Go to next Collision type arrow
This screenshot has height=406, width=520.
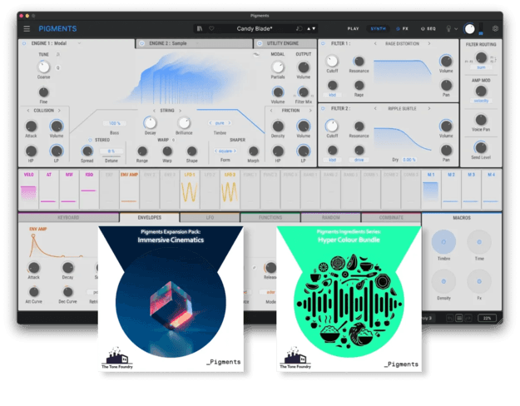pyautogui.click(x=59, y=111)
